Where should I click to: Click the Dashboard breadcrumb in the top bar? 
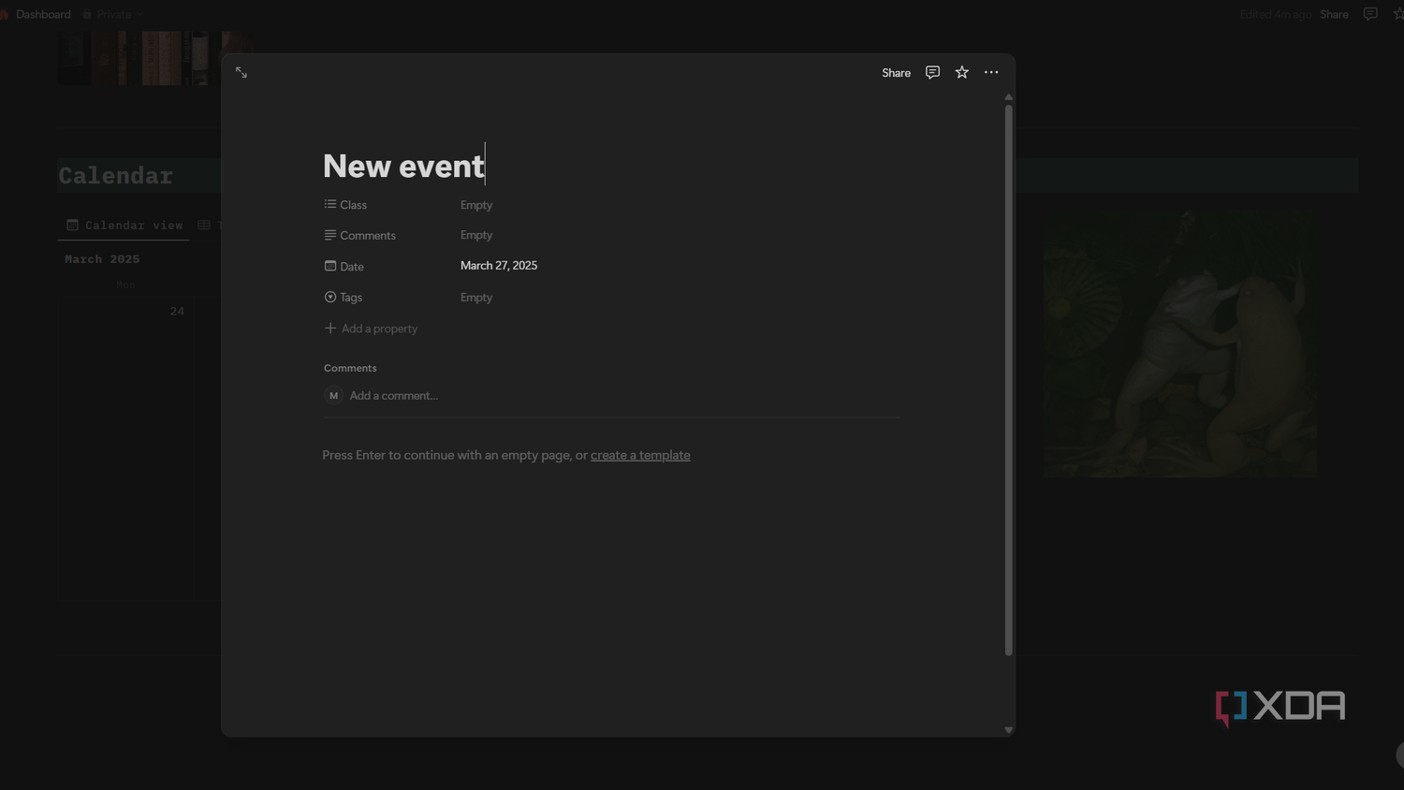point(43,14)
